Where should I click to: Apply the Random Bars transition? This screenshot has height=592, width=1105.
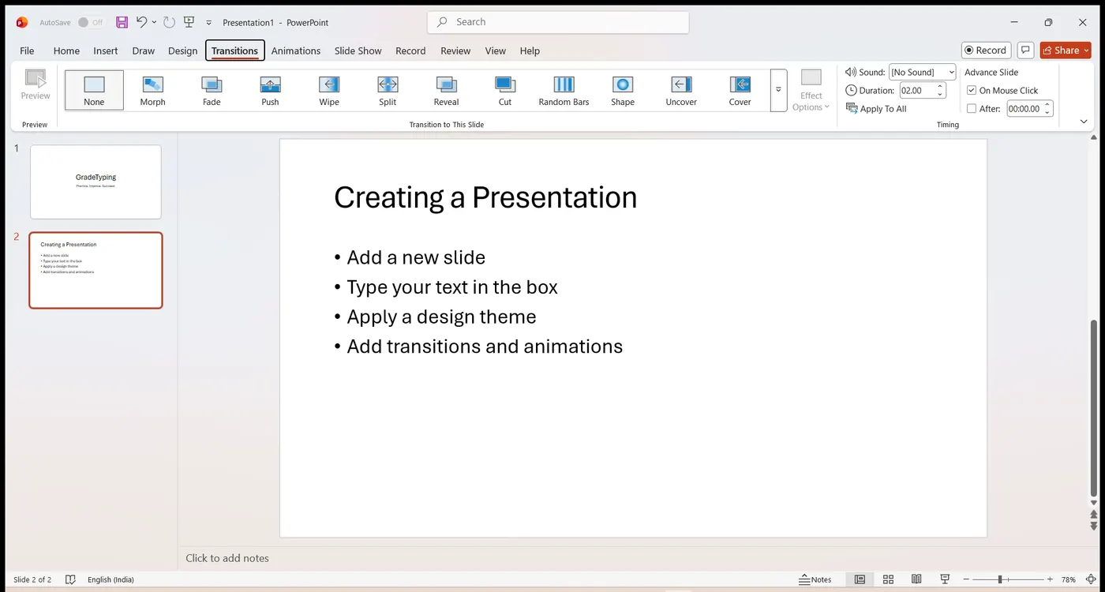[x=564, y=90]
